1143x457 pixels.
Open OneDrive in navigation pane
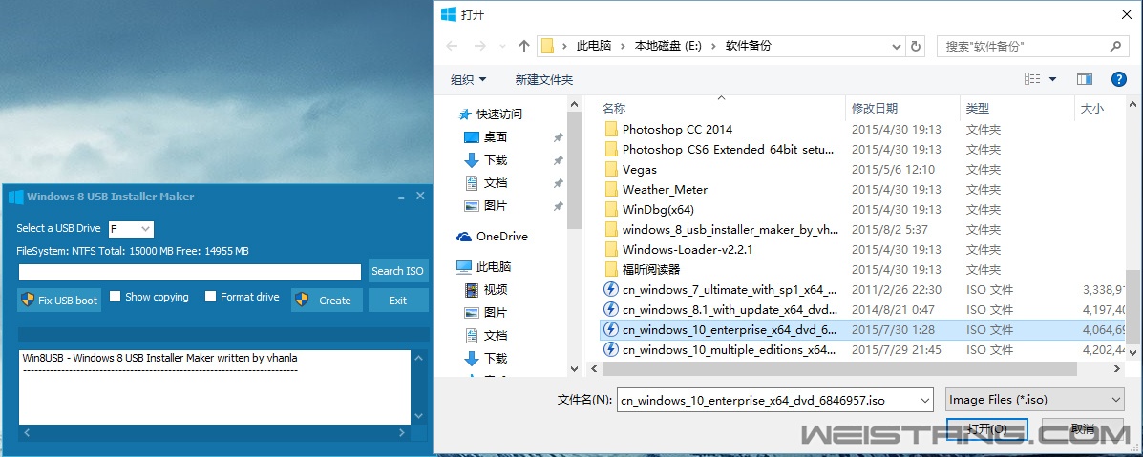click(x=492, y=237)
